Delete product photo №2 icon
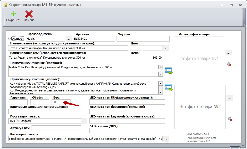This screenshot has height=149, width=247. (x=230, y=119)
